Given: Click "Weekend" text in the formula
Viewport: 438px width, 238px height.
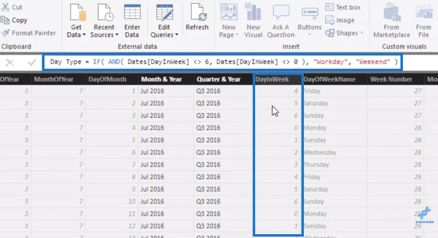Looking at the screenshot, I should tap(373, 62).
